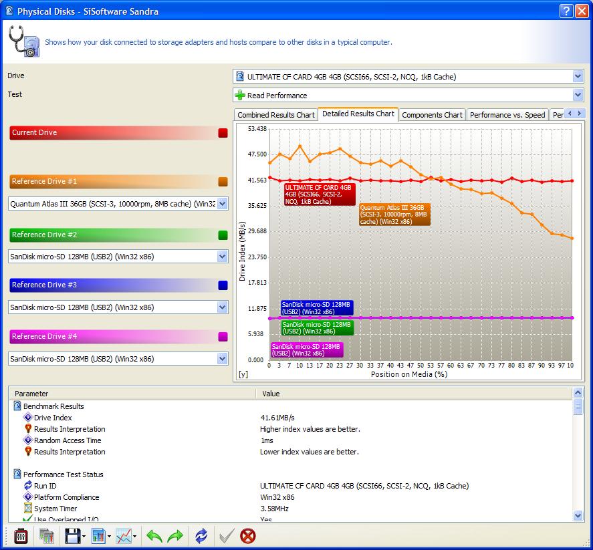Image resolution: width=593 pixels, height=550 pixels.
Task: Click the stethoscope disk icon in header
Action: [24, 41]
